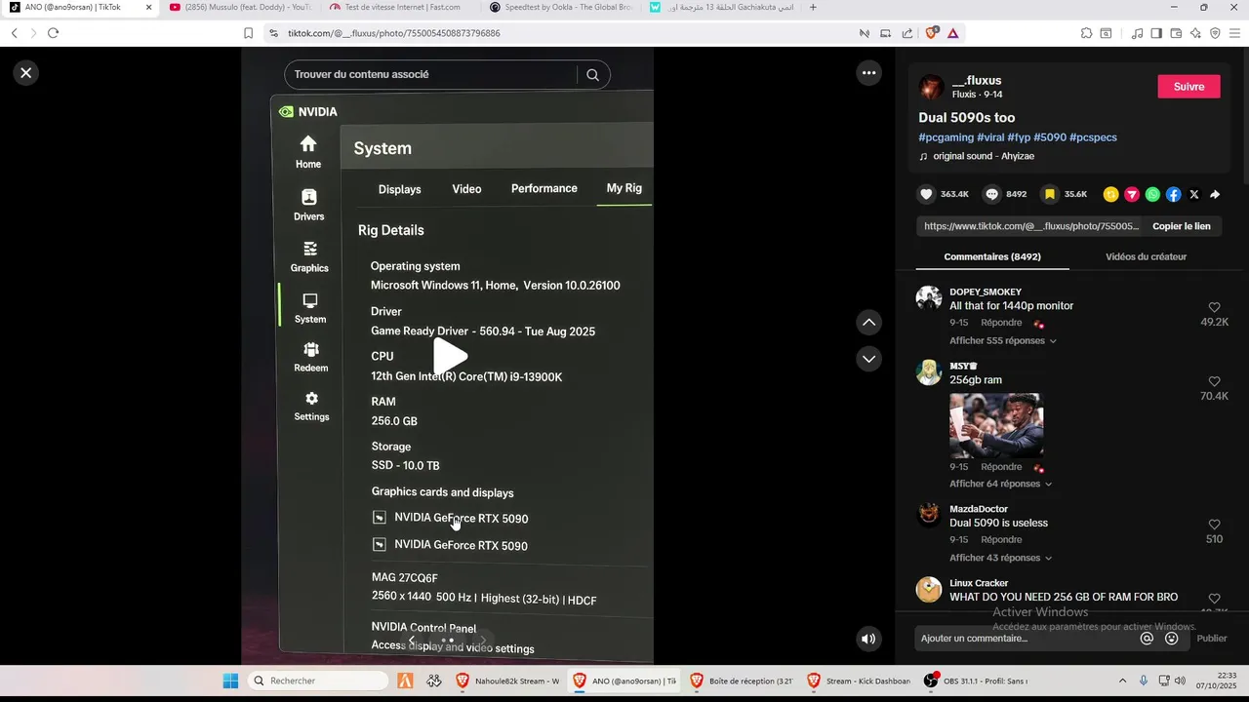Click 'Copier le lien' button
This screenshot has width=1249, height=702.
tap(1181, 226)
